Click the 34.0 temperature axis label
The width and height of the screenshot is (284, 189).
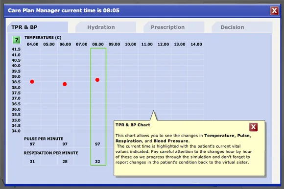[16, 131]
